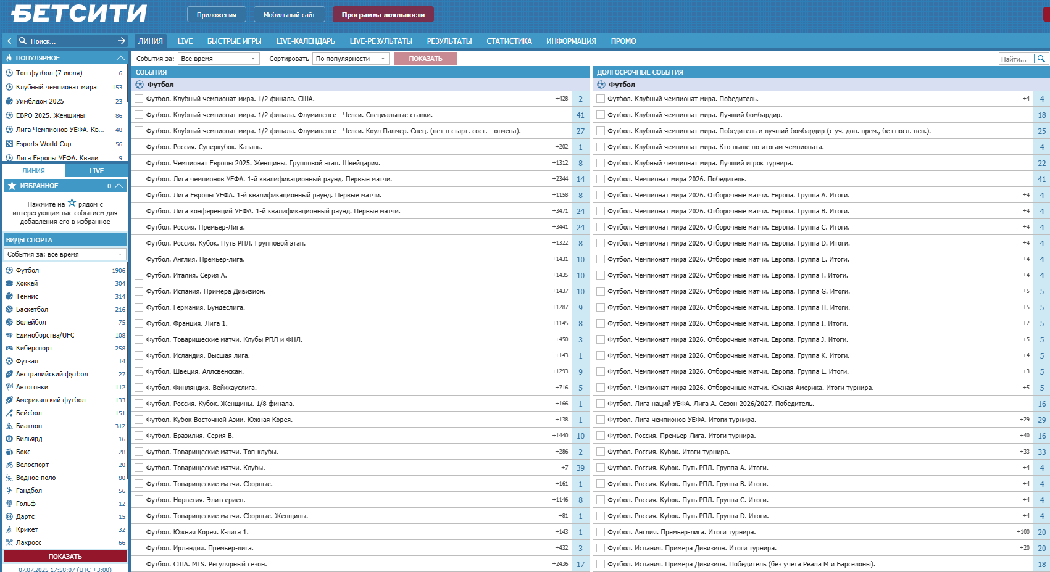
Task: Open the Промо menu item
Action: pos(623,41)
